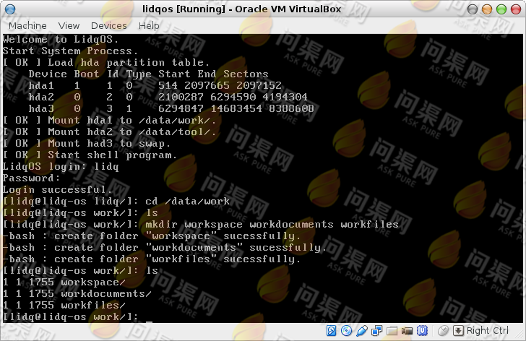This screenshot has width=526, height=341.
Task: Click the 'Password:' prompt line
Action: pos(31,178)
